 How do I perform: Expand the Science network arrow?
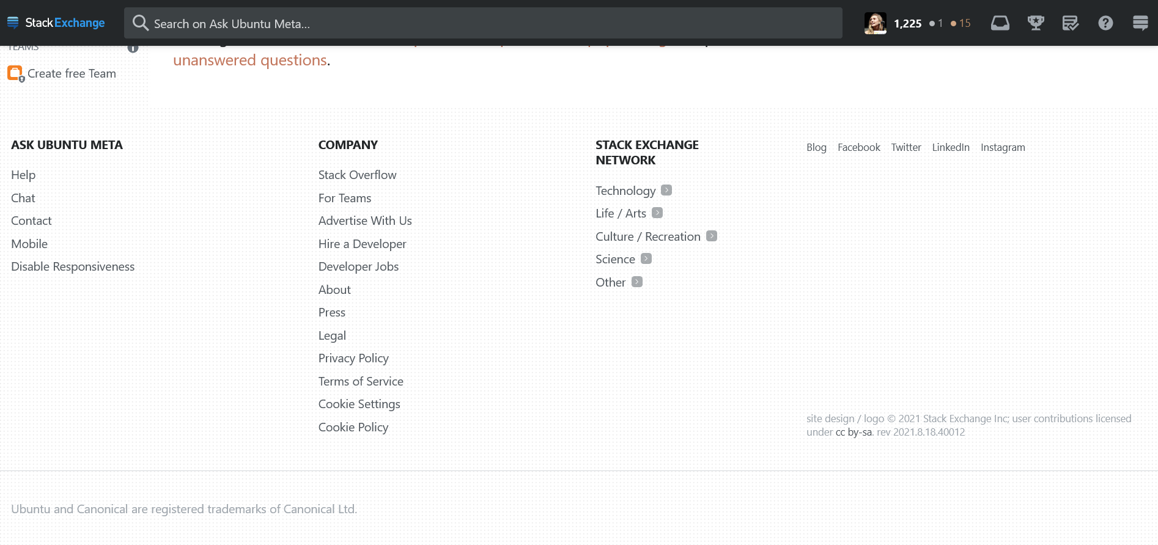click(x=646, y=258)
